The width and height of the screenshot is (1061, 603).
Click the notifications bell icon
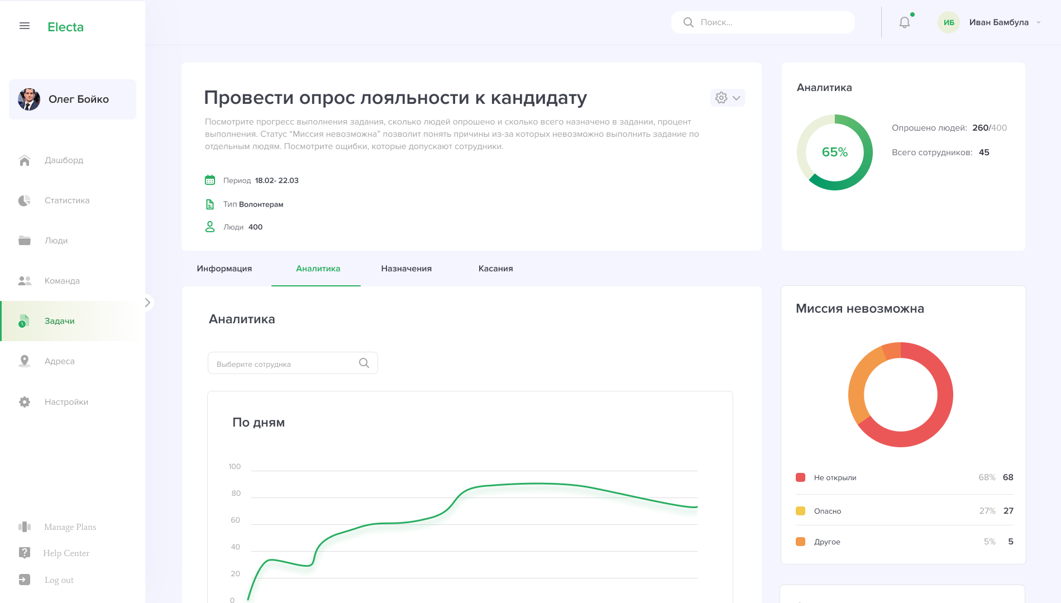pos(904,22)
